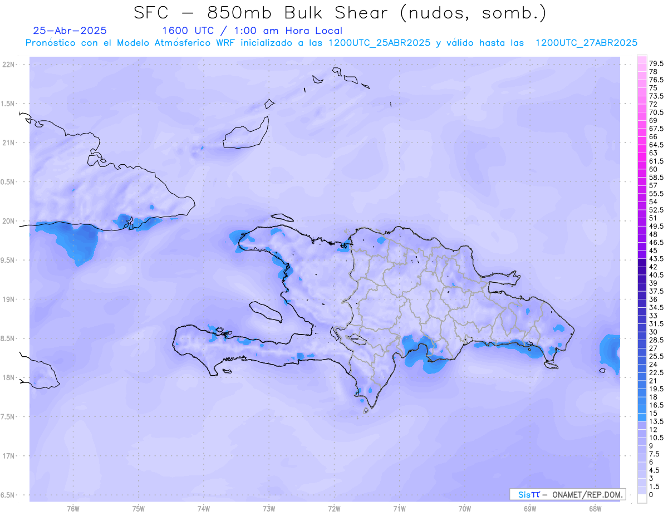This screenshot has width=668, height=516.
Task: Click the legend value "13.5"
Action: coord(656,421)
